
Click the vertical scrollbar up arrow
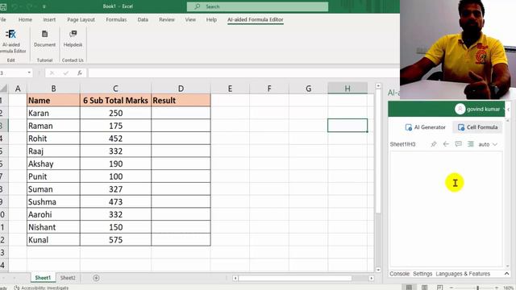[x=378, y=86]
